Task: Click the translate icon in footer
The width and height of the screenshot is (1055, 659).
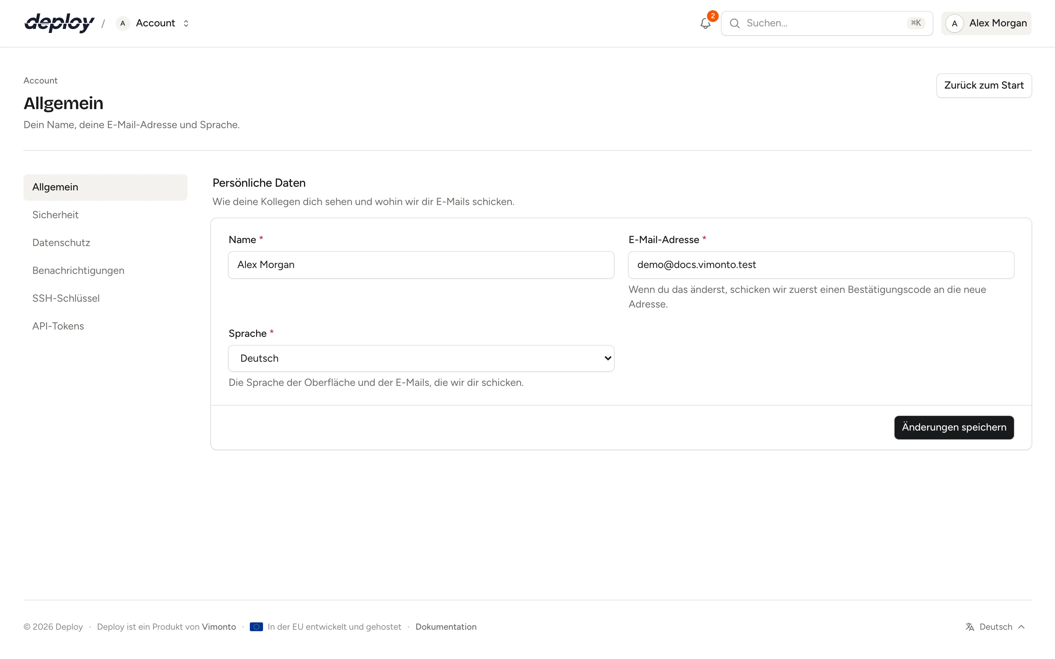Action: pyautogui.click(x=970, y=627)
